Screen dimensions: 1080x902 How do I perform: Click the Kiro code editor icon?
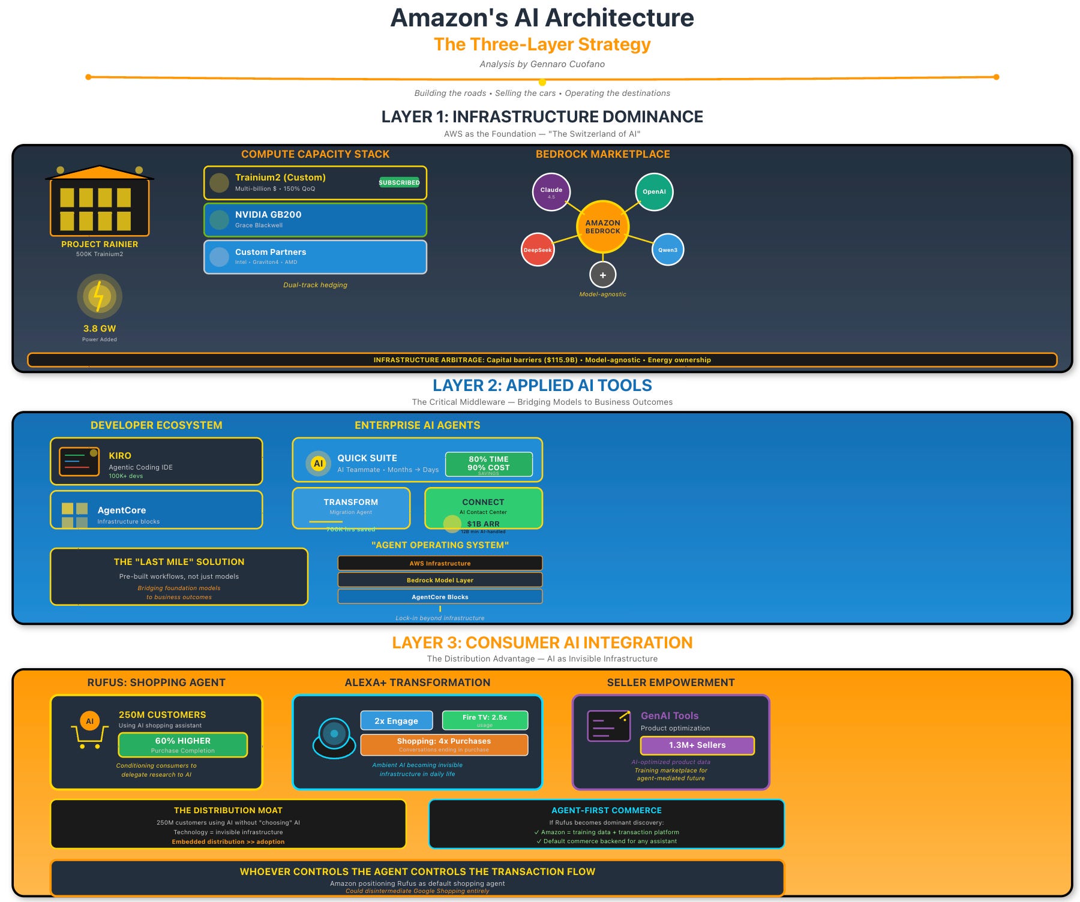[79, 461]
